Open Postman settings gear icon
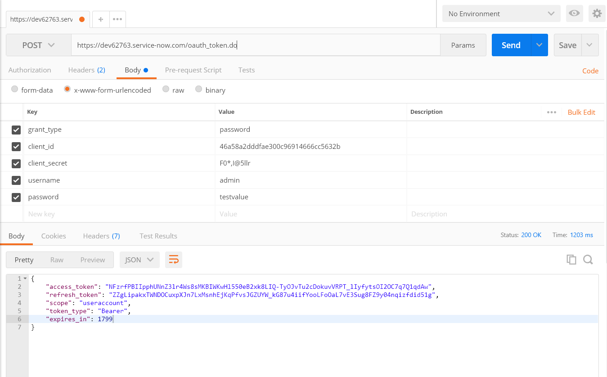 [597, 13]
